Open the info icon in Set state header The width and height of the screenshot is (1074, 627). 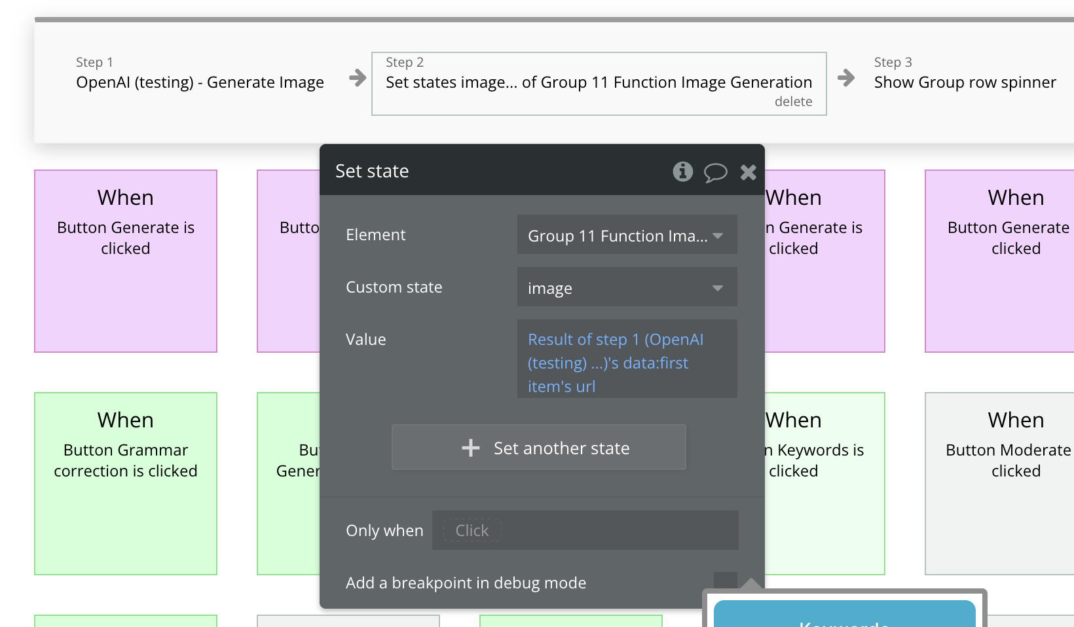coord(682,171)
